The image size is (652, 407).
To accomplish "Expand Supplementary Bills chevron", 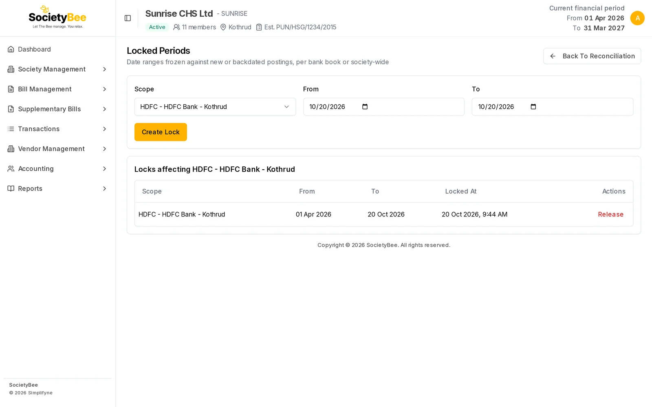I will 104,109.
